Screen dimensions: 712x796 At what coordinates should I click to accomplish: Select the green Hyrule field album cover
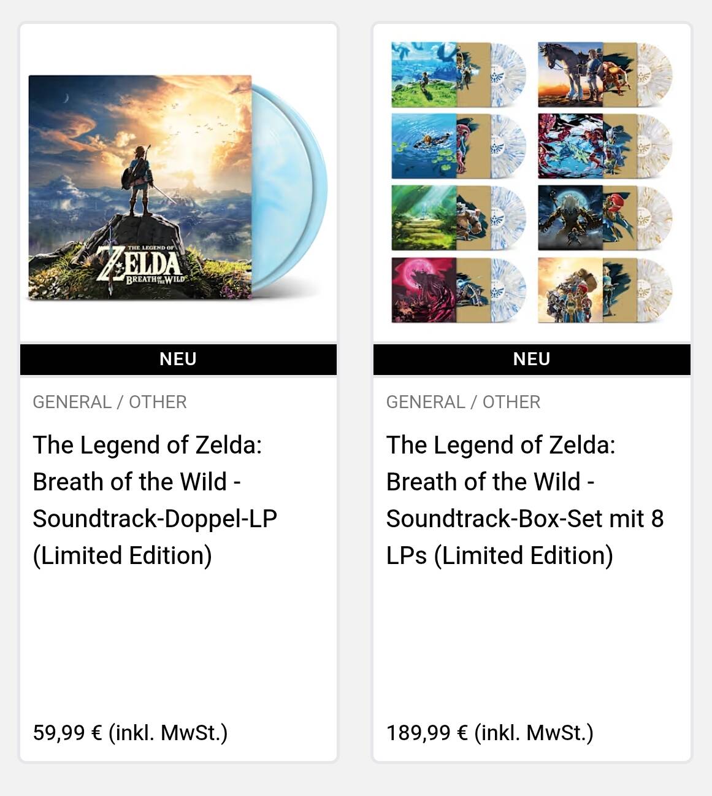(x=424, y=75)
